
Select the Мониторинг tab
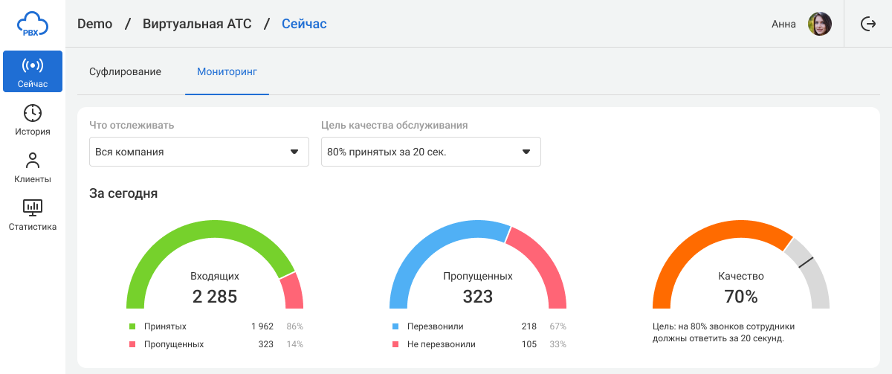point(227,72)
